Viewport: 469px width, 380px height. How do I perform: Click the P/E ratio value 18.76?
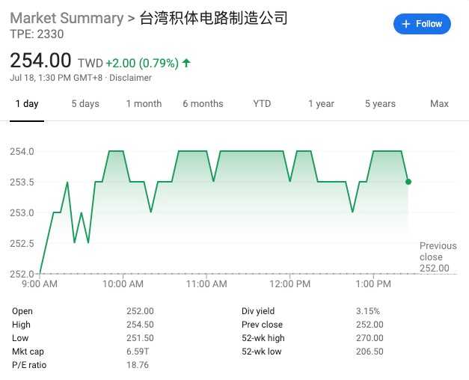click(x=138, y=365)
